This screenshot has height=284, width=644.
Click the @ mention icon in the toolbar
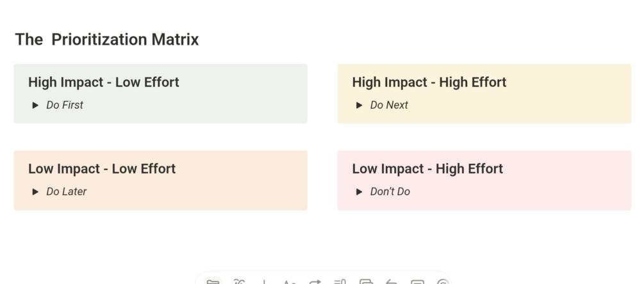(x=442, y=282)
